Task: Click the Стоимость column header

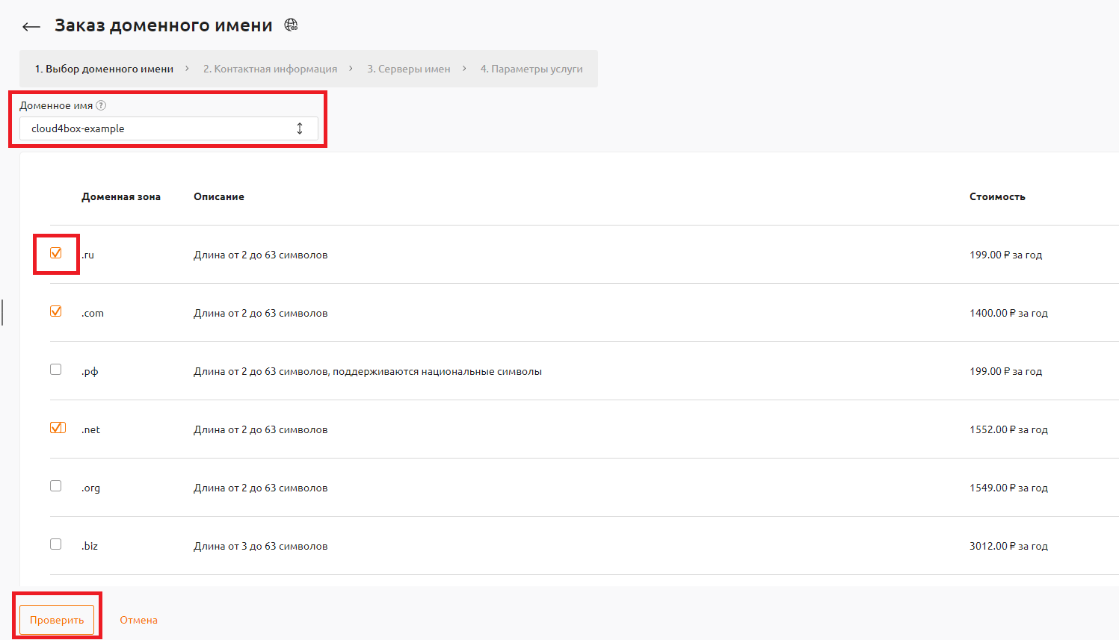Action: coord(997,197)
